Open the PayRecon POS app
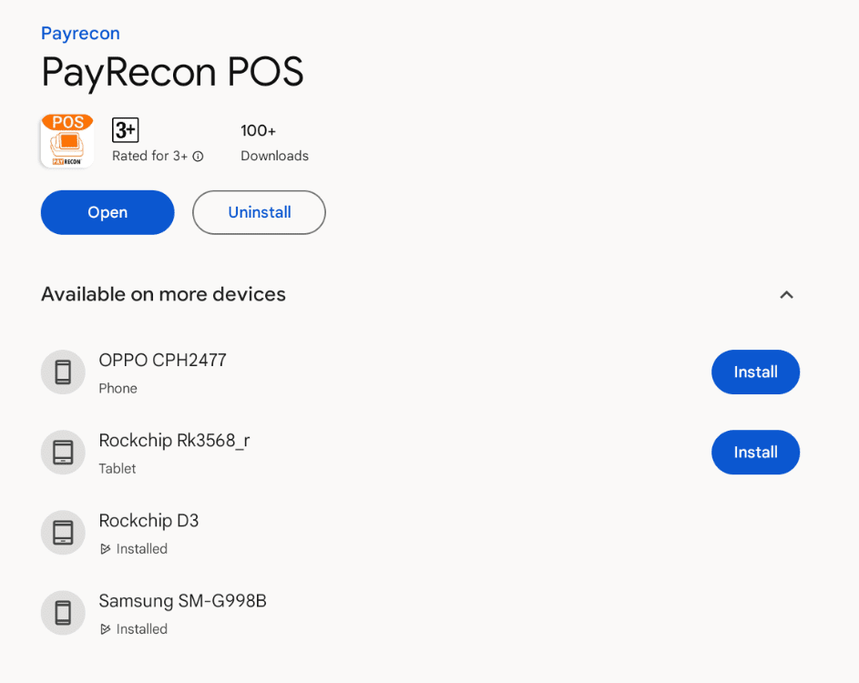Image resolution: width=859 pixels, height=683 pixels. (107, 212)
